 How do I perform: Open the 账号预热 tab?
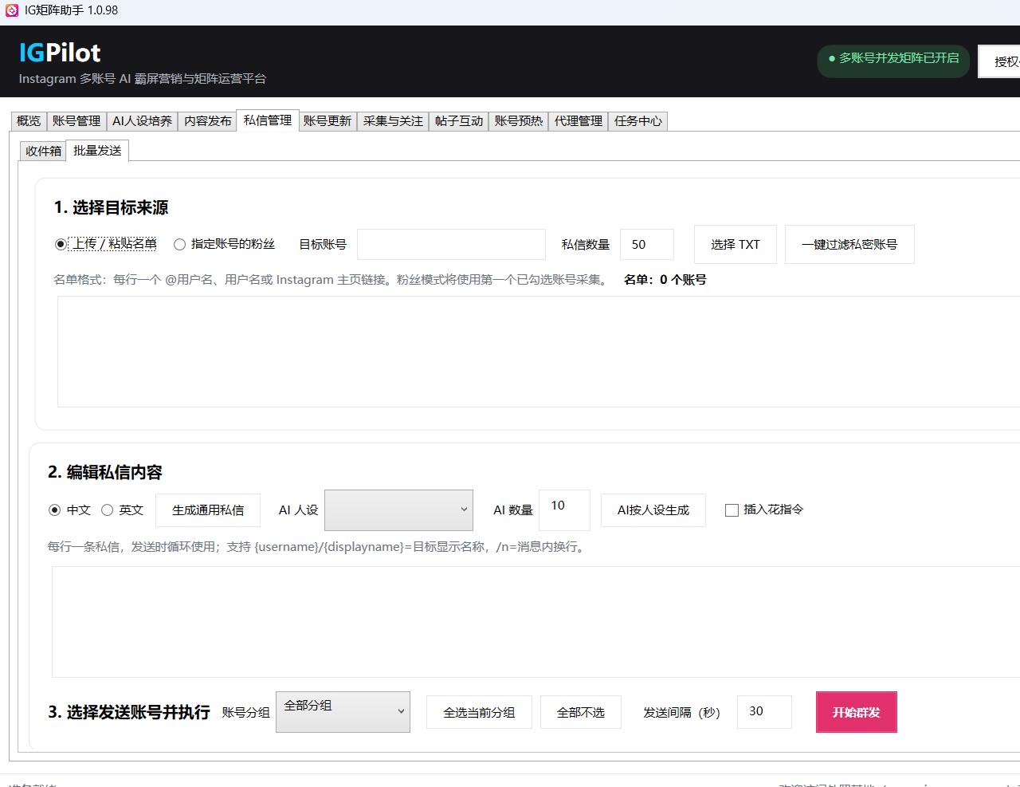[x=519, y=120]
